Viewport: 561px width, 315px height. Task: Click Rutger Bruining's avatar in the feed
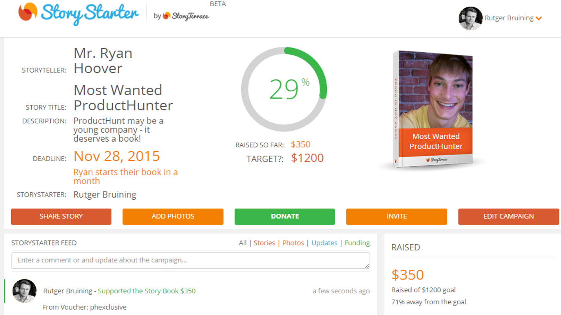24,291
